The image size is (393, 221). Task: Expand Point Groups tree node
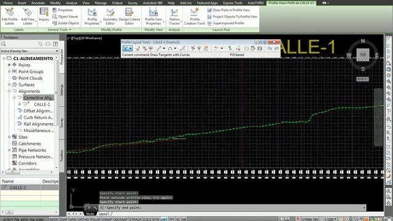(x=9, y=71)
